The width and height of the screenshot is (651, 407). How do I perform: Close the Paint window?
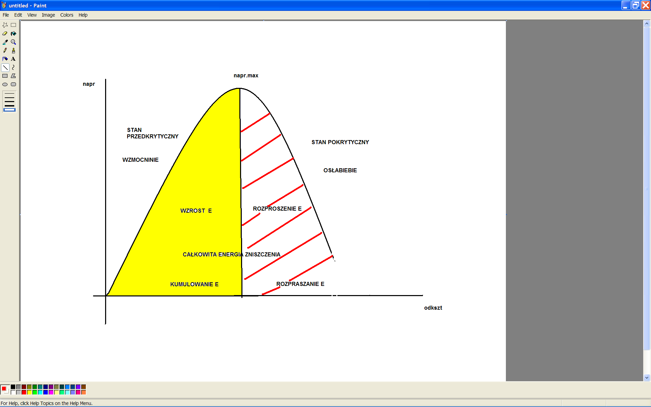click(646, 5)
